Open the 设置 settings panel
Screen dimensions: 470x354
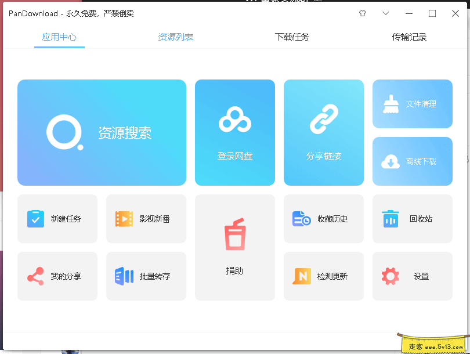click(412, 276)
